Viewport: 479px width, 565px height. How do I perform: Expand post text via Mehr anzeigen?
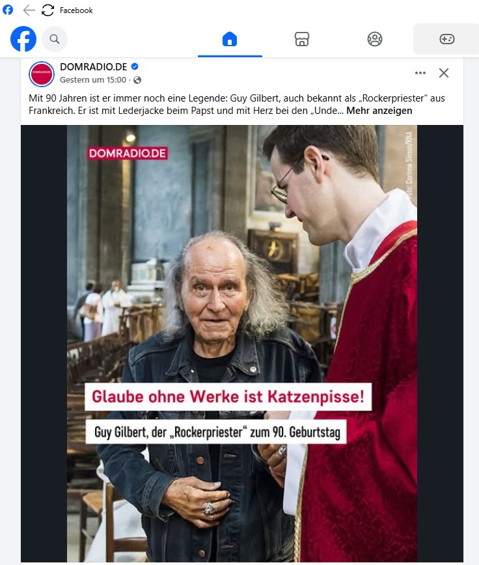(379, 111)
